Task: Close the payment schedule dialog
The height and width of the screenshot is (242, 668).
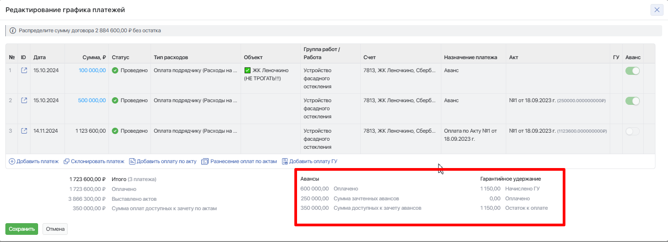Action: point(657,10)
